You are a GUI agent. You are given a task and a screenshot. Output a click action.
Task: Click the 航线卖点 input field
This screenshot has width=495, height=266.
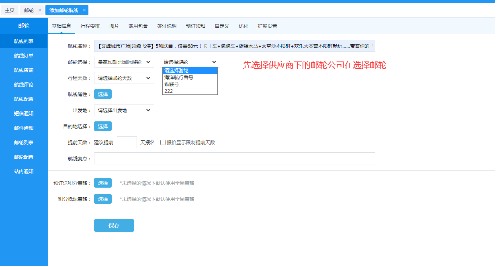[234, 158]
